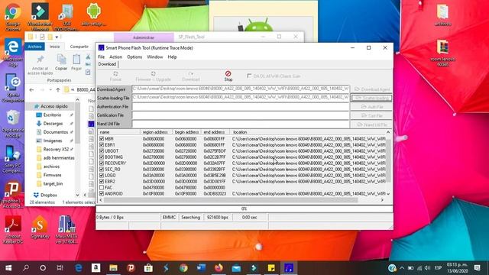Uncheck the ANDROID partition checkbox
The image size is (489, 275).
click(x=102, y=193)
